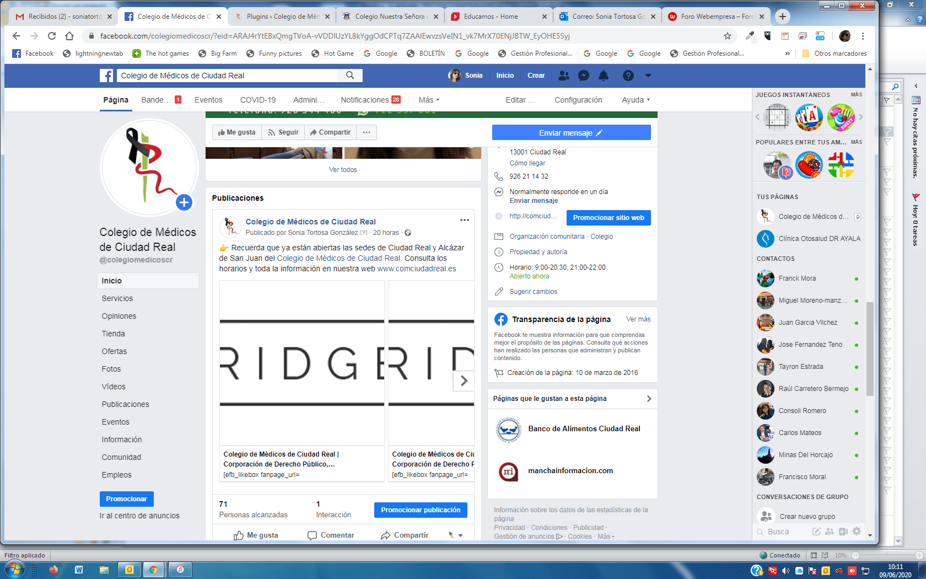Click the search magnifier in the Facebook search box
The width and height of the screenshot is (926, 579).
(350, 76)
